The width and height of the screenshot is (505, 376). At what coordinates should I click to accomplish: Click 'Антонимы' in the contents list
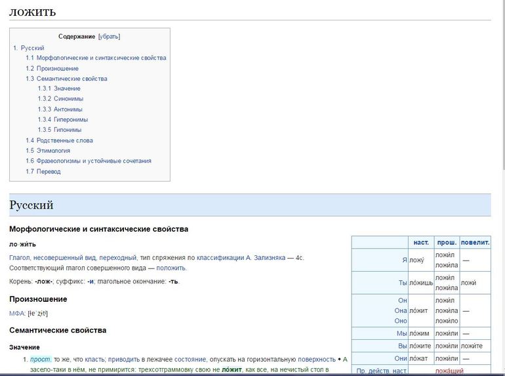pyautogui.click(x=68, y=110)
